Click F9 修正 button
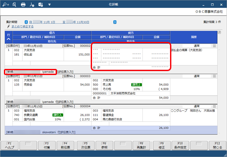The image size is (227, 157). 162,145
